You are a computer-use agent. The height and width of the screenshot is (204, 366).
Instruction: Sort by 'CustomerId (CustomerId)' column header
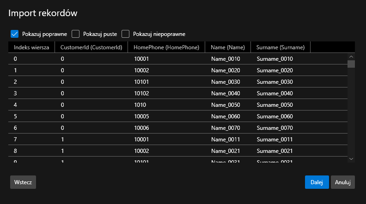(91, 47)
